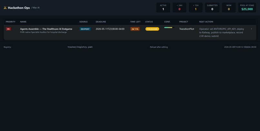Select the ACTIVE stat card
This screenshot has width=260, height=131.
pos(163,7)
